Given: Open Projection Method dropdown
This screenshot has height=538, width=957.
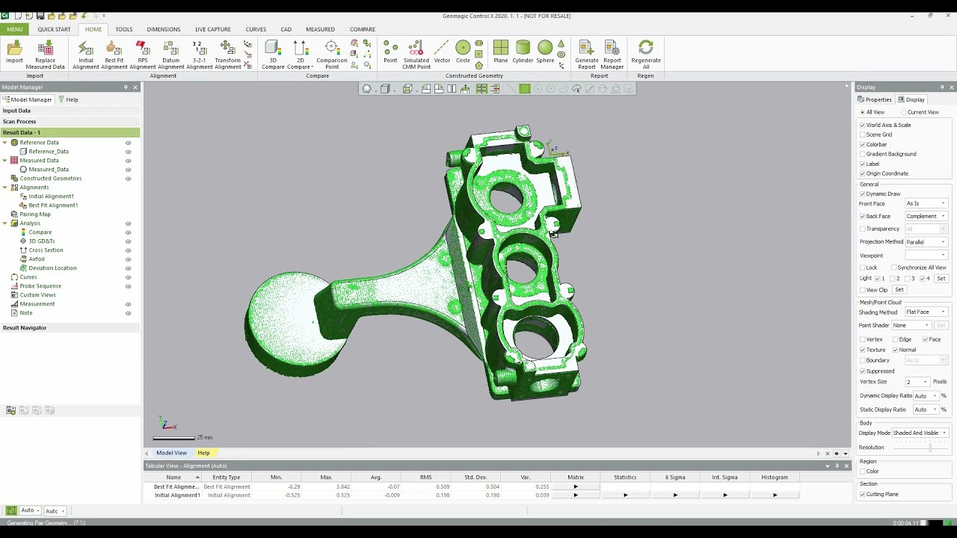Looking at the screenshot, I should [926, 241].
